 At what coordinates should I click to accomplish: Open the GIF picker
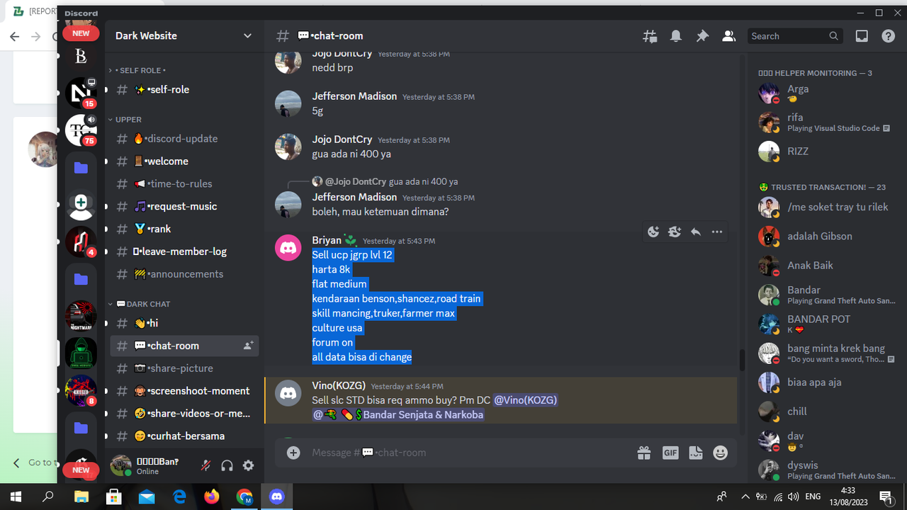point(670,453)
